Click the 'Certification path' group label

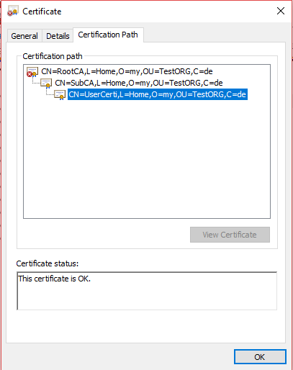(53, 56)
